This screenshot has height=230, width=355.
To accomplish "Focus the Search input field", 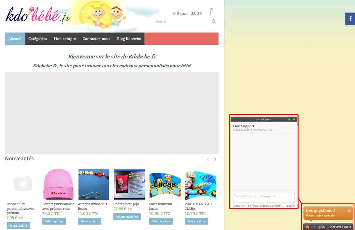I will tap(183, 22).
